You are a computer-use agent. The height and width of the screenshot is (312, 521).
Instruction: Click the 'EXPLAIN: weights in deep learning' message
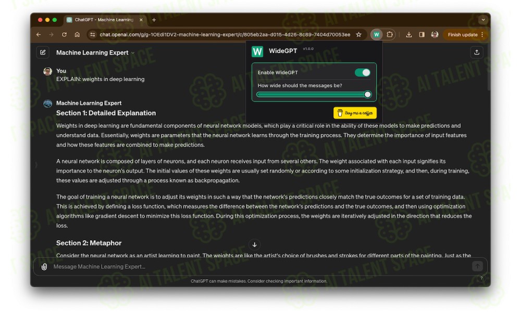tap(101, 79)
